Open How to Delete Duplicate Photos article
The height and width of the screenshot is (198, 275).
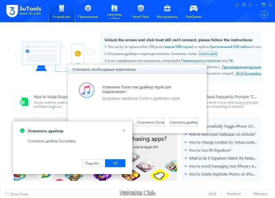(222, 174)
